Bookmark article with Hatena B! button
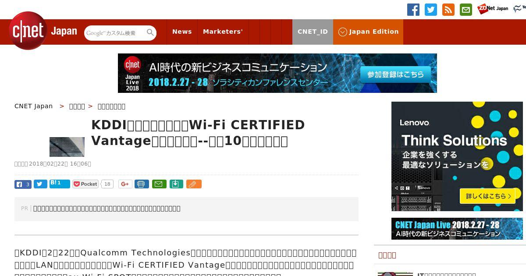 pyautogui.click(x=60, y=184)
